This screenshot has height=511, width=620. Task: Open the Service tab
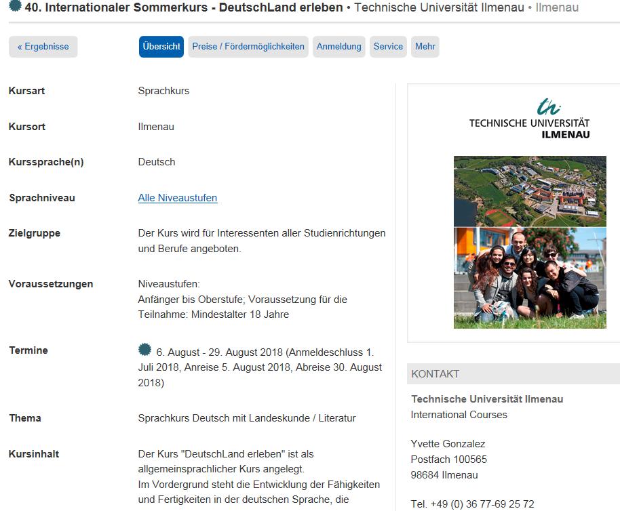tap(388, 47)
